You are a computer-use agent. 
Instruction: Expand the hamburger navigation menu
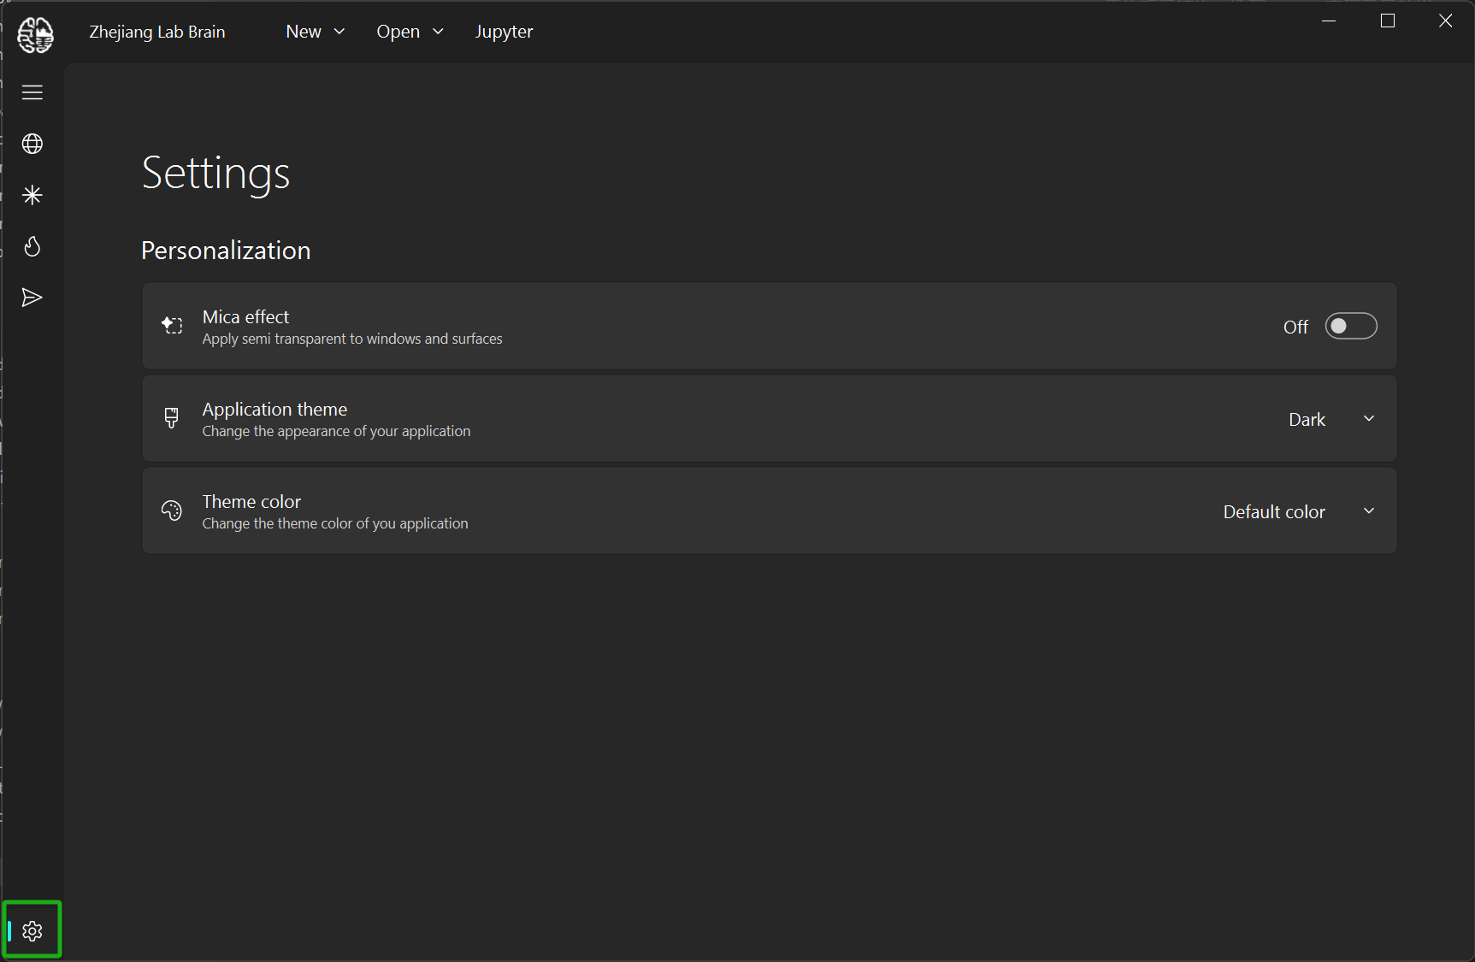click(x=32, y=92)
